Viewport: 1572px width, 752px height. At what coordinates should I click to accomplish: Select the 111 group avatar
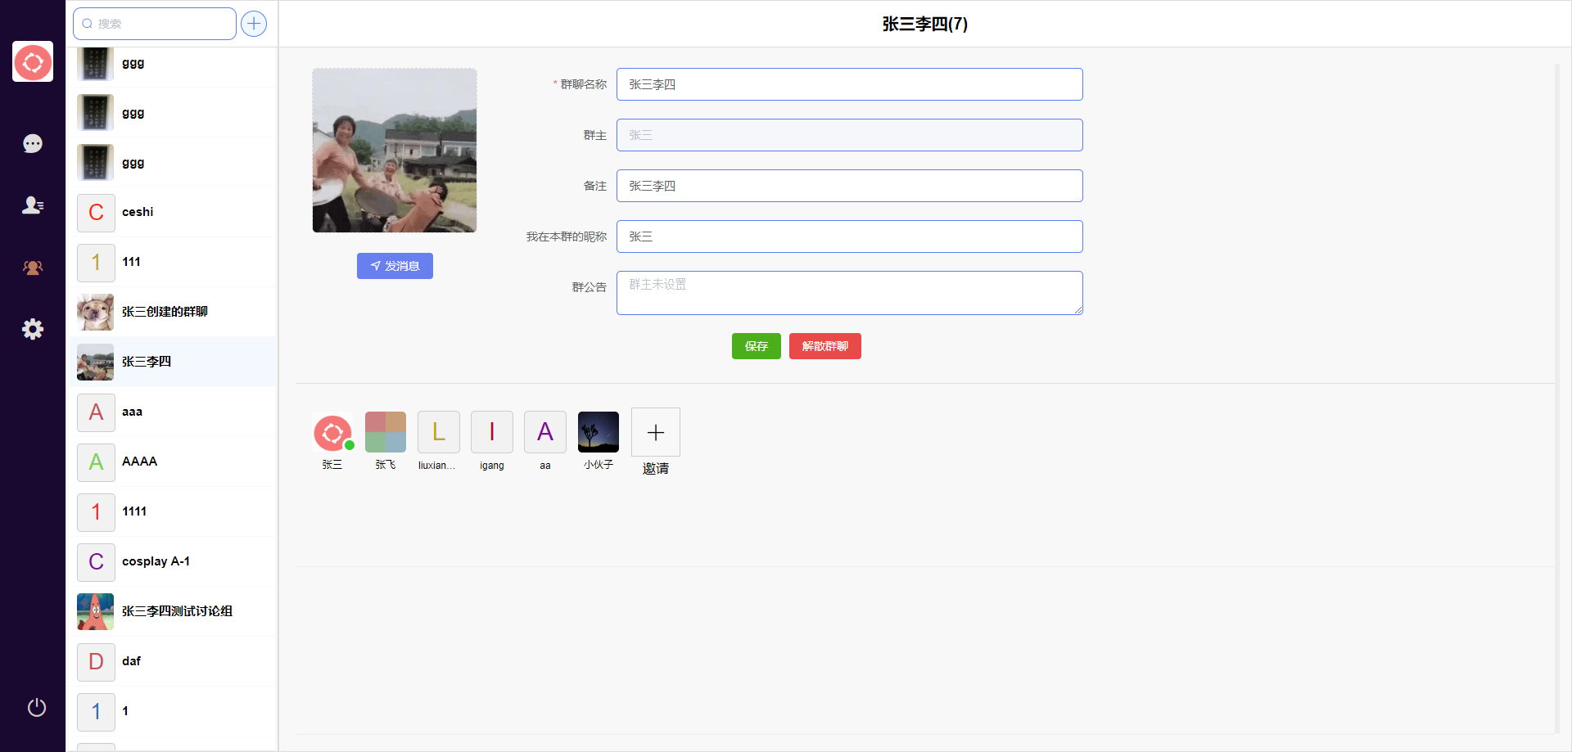click(96, 263)
